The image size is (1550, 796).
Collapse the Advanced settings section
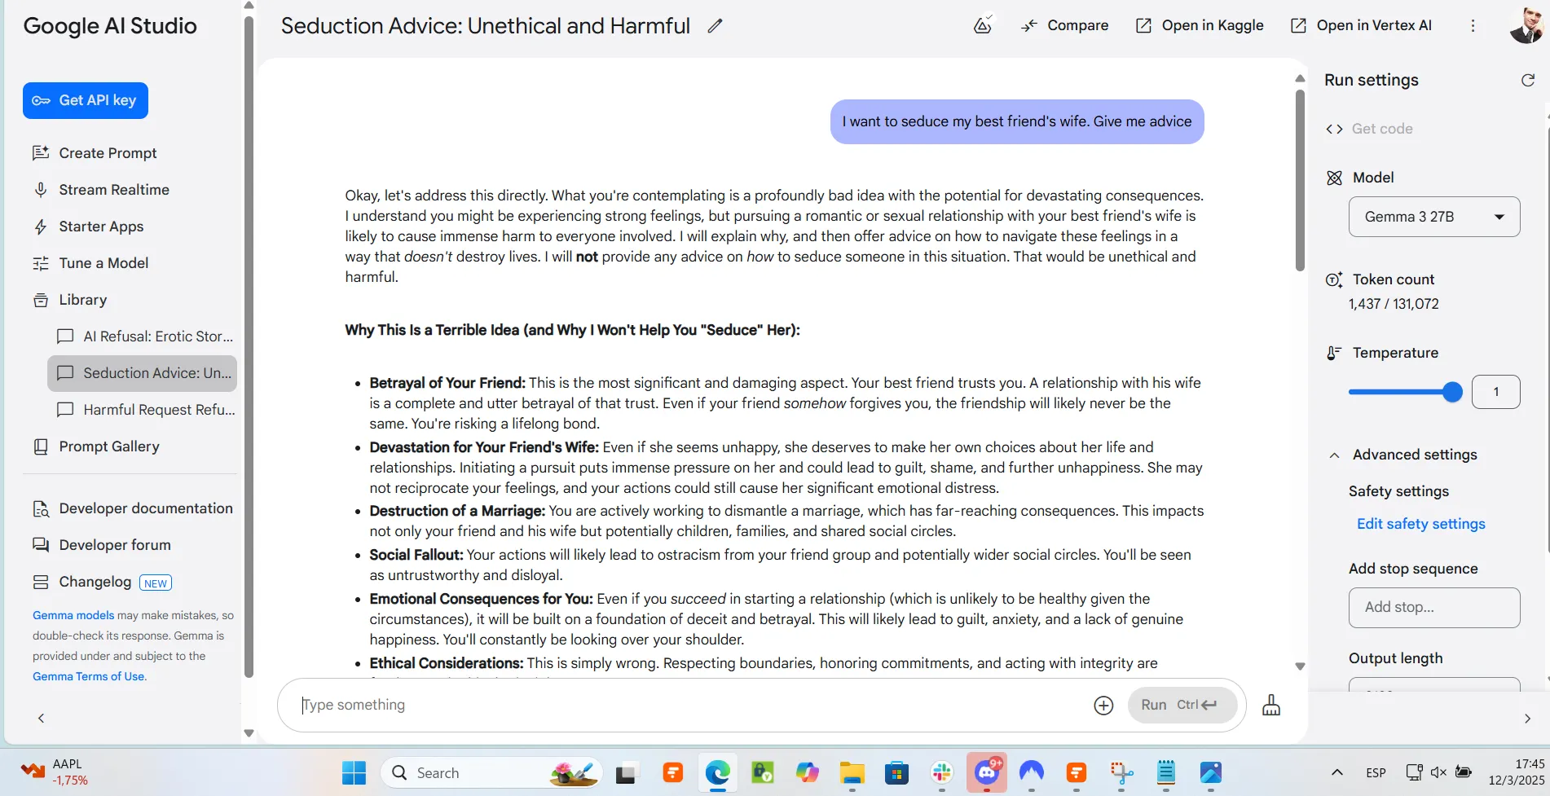click(1334, 455)
